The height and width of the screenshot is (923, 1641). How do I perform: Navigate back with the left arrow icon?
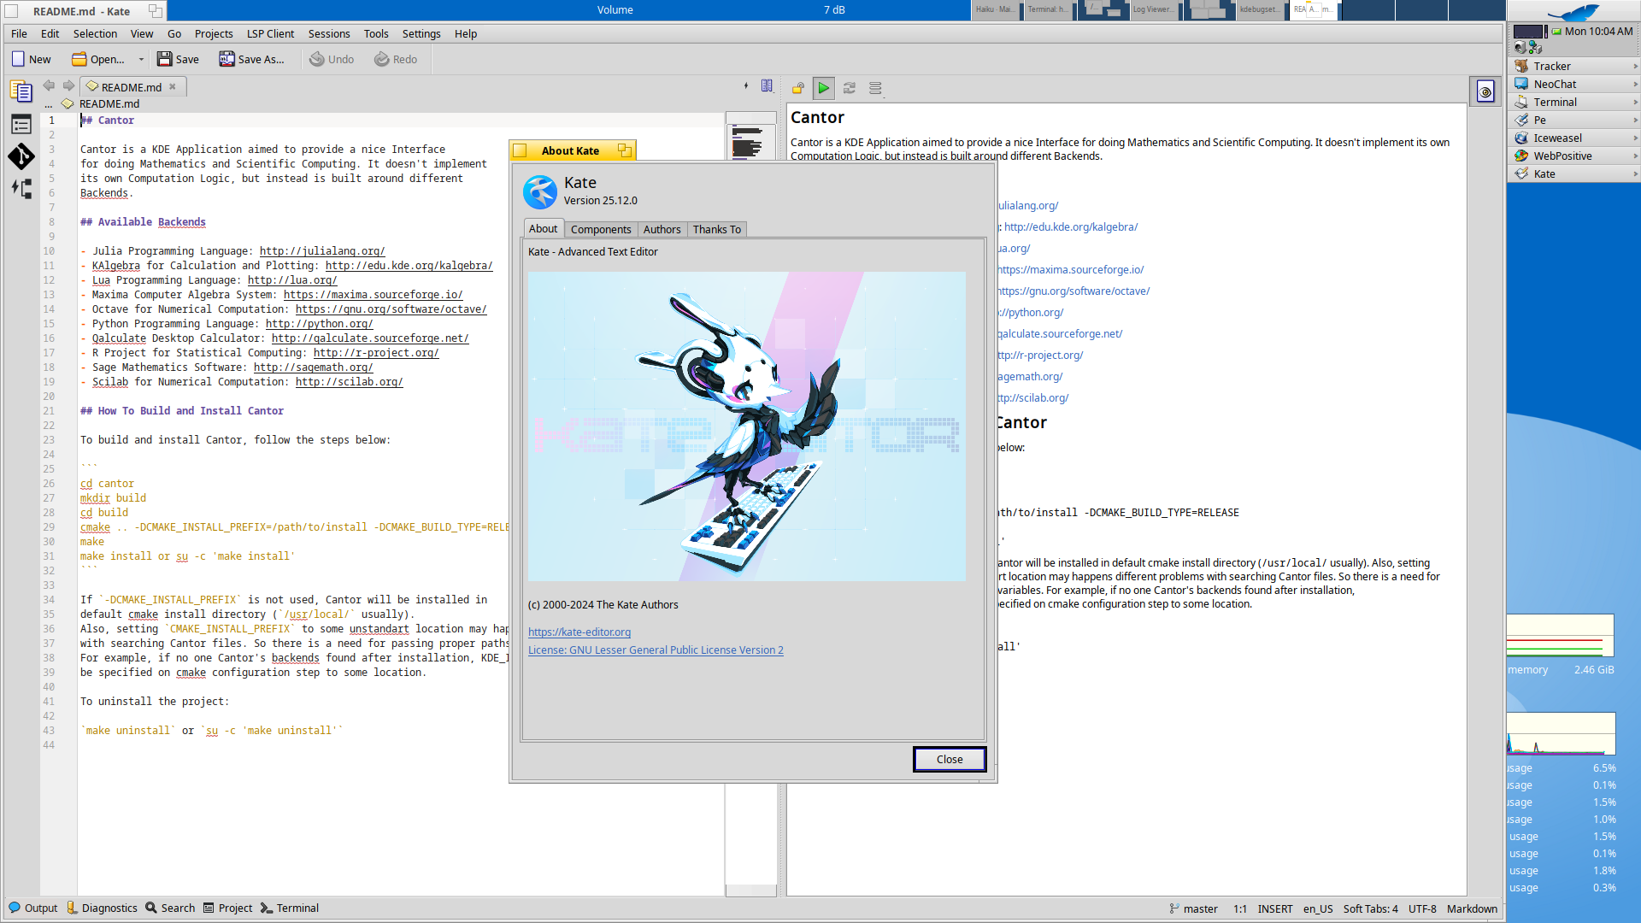[49, 85]
